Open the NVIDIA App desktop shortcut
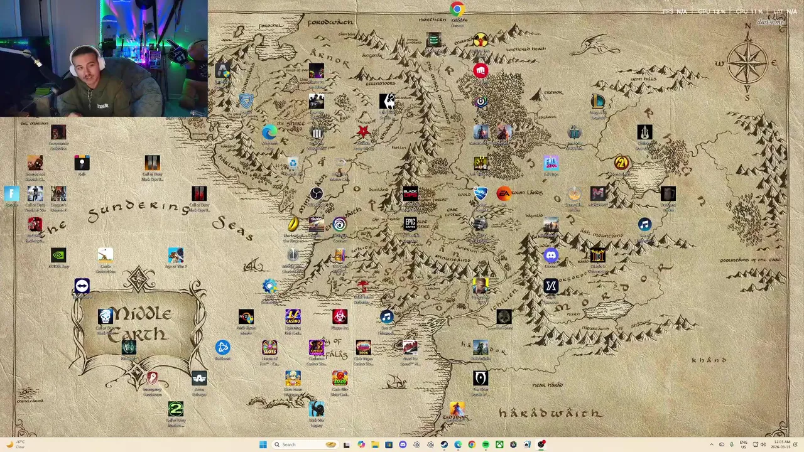The width and height of the screenshot is (804, 452). click(58, 256)
